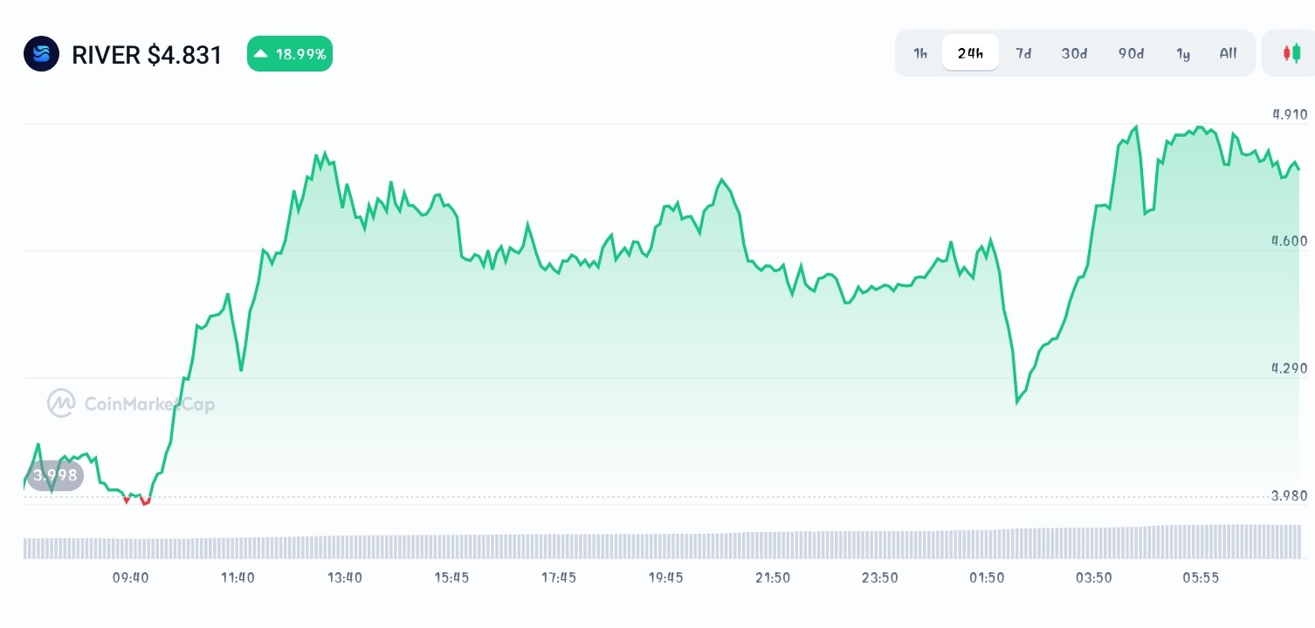This screenshot has height=628, width=1315.
Task: Click the 19:45 time axis label
Action: [665, 577]
